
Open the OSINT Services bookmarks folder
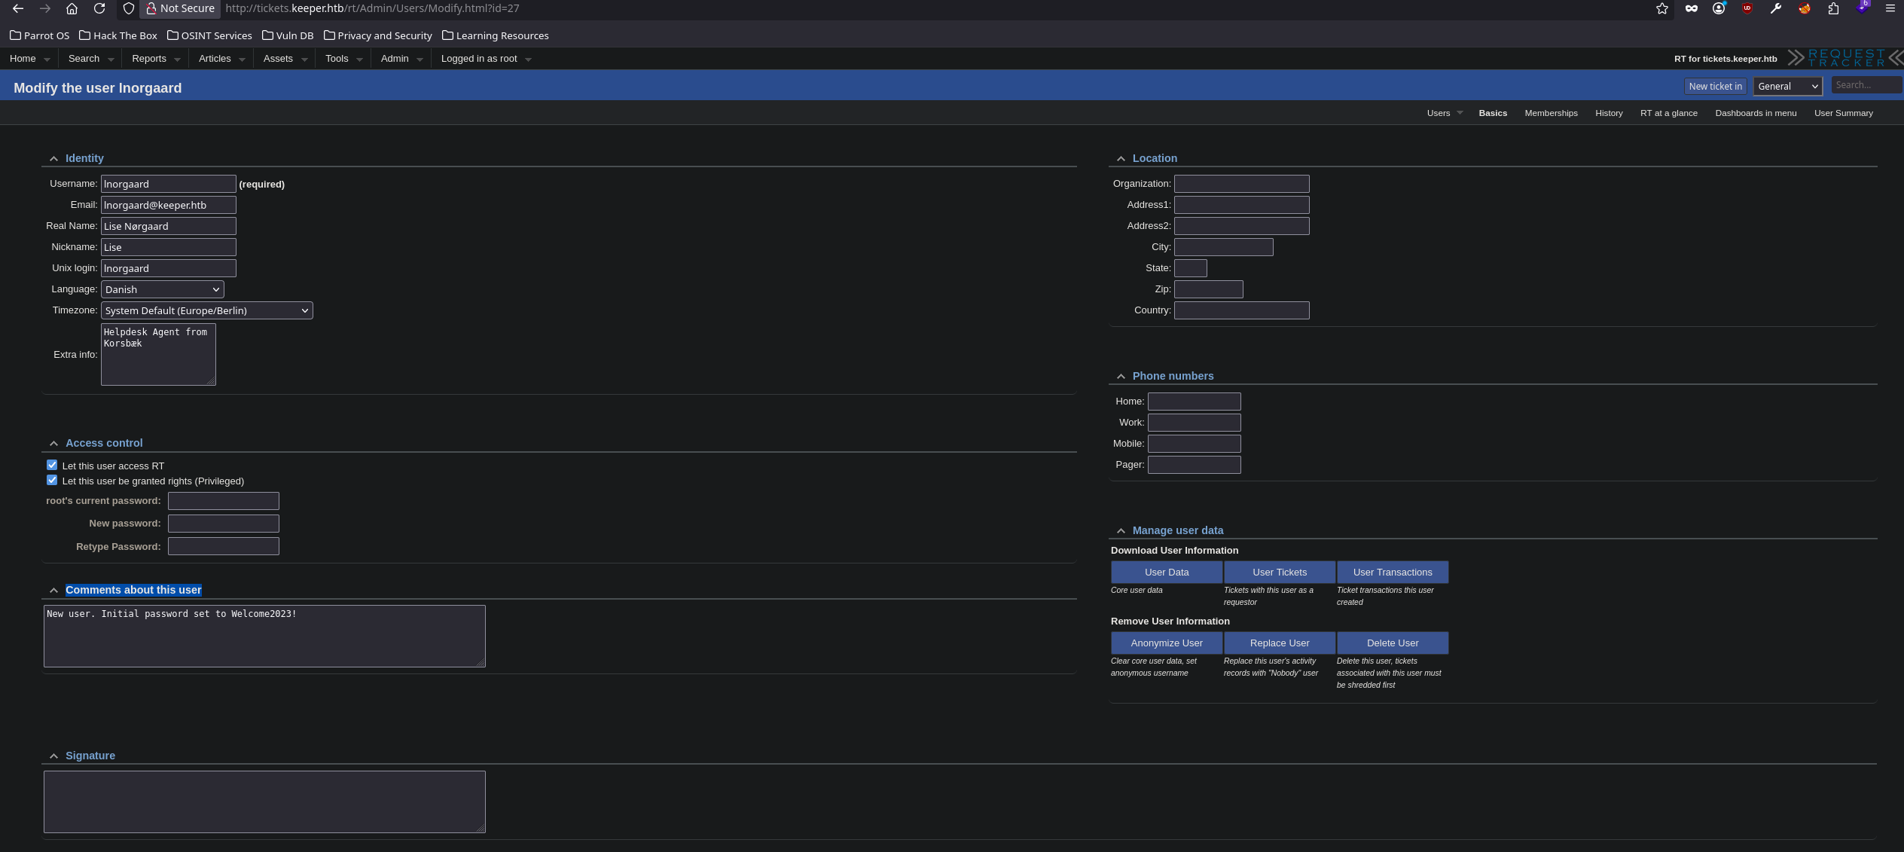pyautogui.click(x=209, y=35)
